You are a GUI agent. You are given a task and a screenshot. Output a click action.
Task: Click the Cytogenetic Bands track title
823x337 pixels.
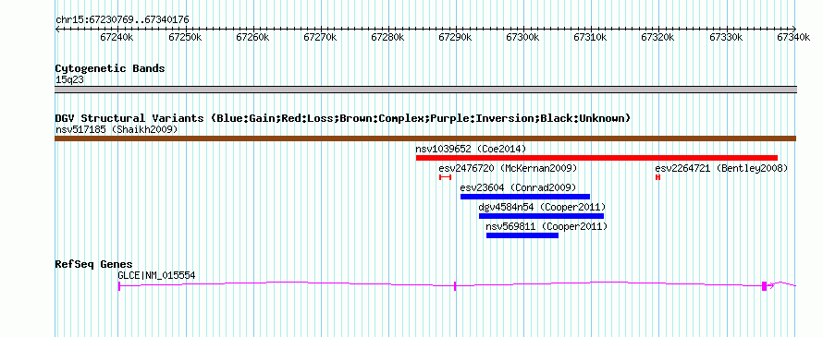(x=110, y=68)
